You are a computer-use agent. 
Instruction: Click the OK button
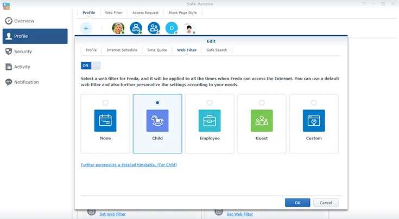click(x=297, y=202)
